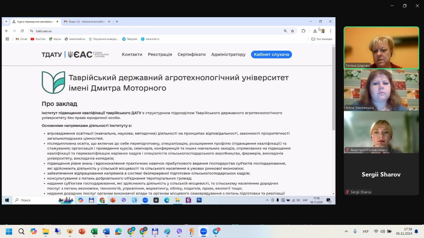Reload the tsatu.eas.ua page

coord(22,31)
